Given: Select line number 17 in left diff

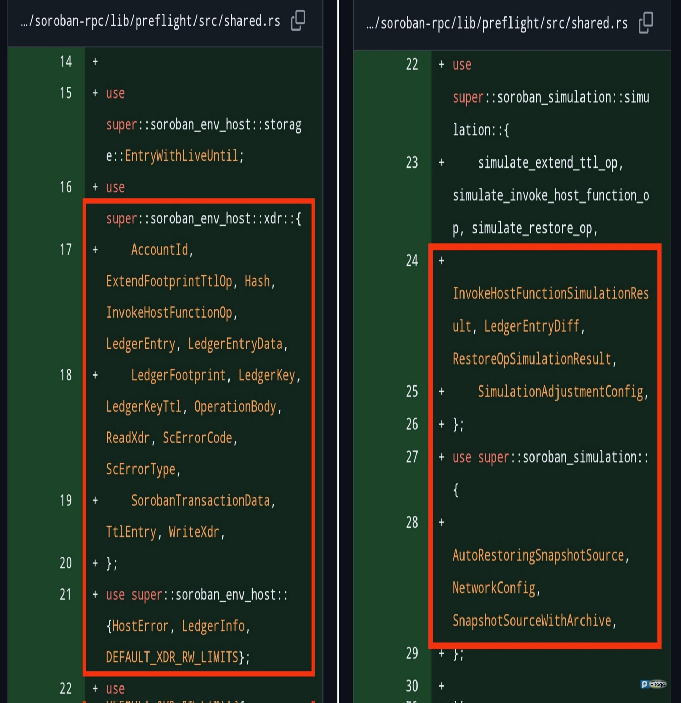Looking at the screenshot, I should click(x=66, y=250).
